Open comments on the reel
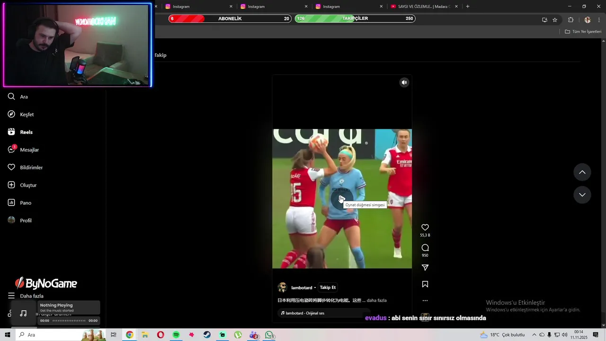 [x=425, y=248]
